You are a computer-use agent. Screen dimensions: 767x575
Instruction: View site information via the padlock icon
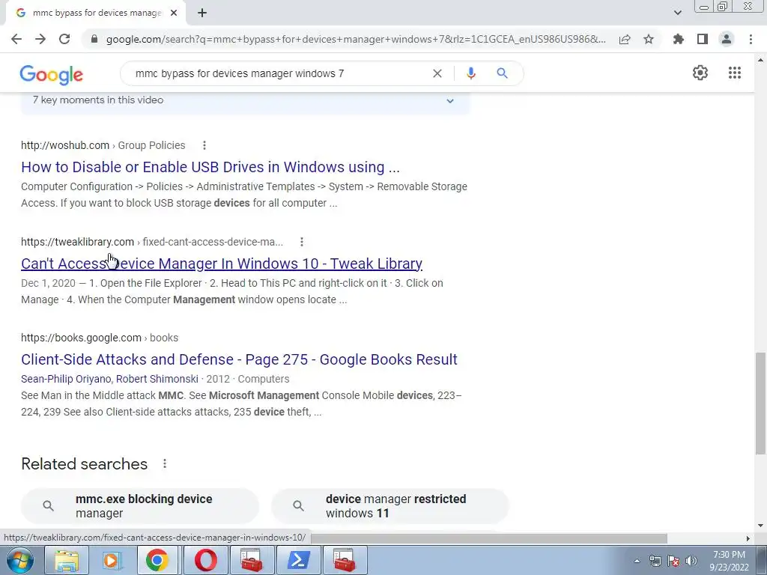[94, 39]
